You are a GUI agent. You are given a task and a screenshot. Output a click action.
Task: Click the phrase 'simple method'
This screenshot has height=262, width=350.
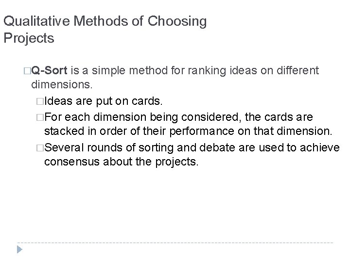pos(127,71)
